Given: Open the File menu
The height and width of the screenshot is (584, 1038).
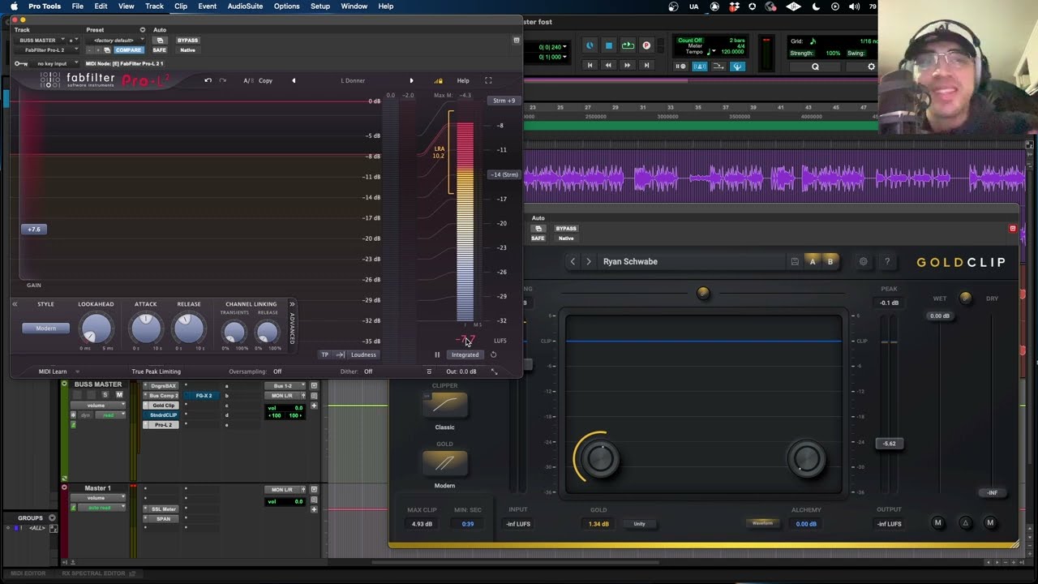Looking at the screenshot, I should [x=77, y=6].
